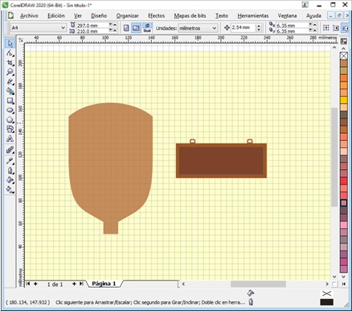Screen dimensions: 352x311
Task: Select the Freehand curve tool
Action: tap(10, 81)
